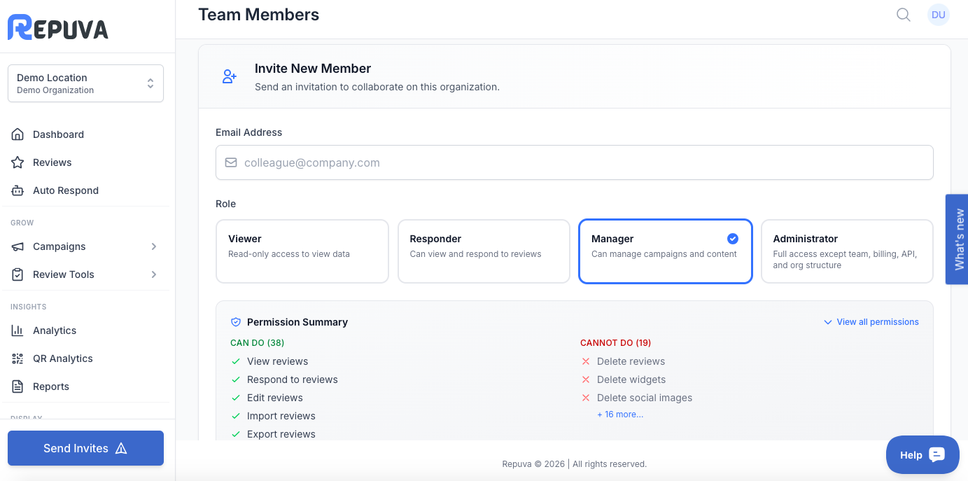
Task: Open the Demo Location switcher dropdown
Action: [85, 83]
